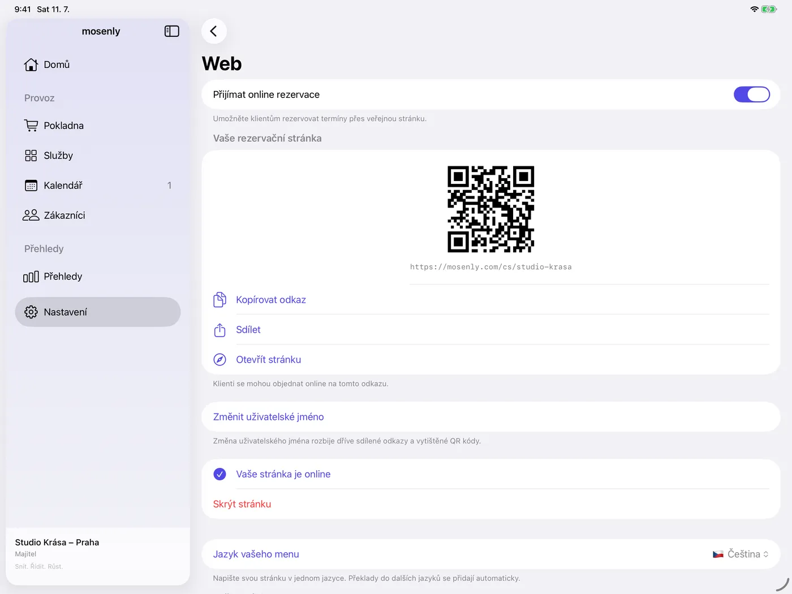Click the Nastavení gear icon
Screen dimensions: 792x594
31,312
